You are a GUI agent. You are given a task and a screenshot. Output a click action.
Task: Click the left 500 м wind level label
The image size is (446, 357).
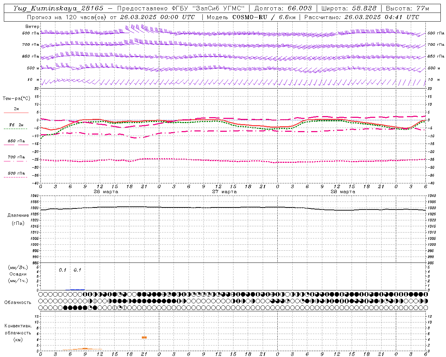pyautogui.click(x=33, y=68)
